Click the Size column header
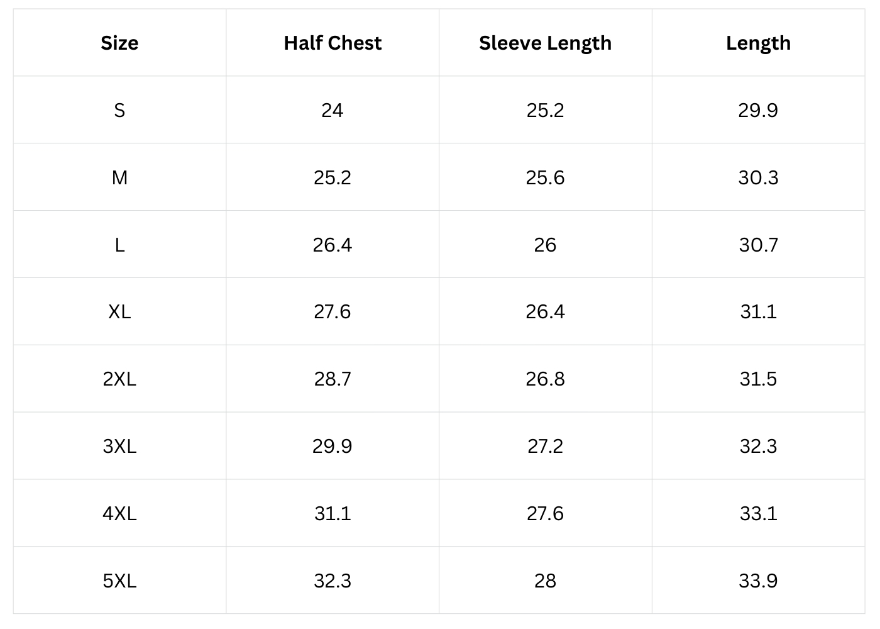The width and height of the screenshot is (880, 629). [x=119, y=43]
